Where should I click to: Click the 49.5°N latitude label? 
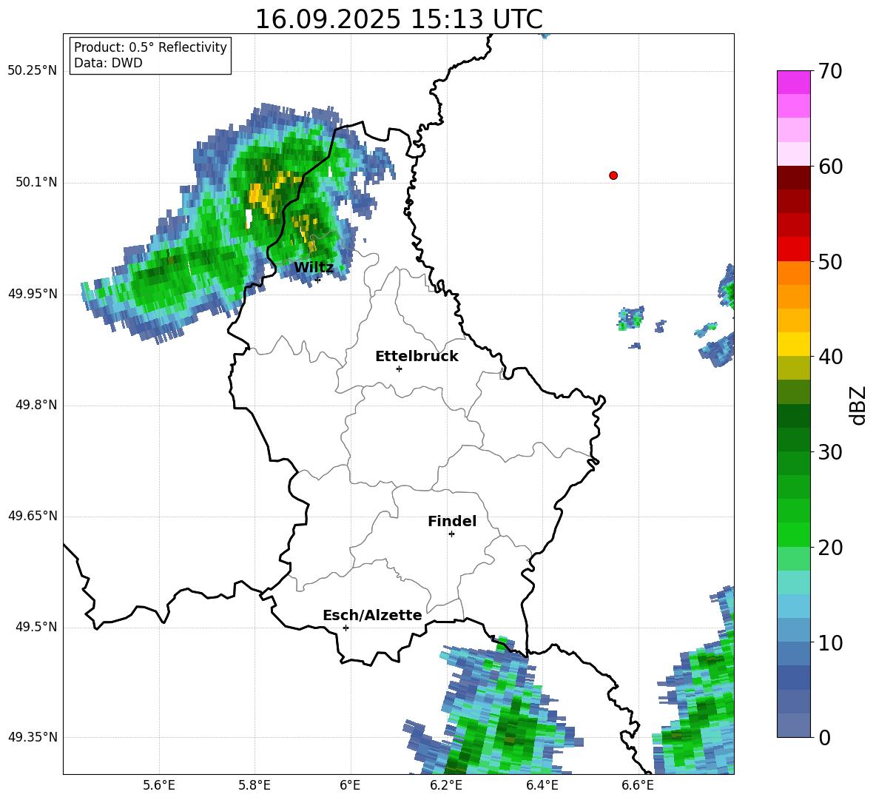coord(37,628)
